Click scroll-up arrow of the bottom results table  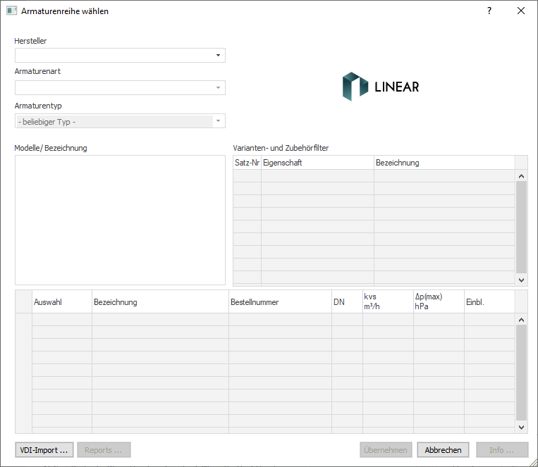(x=521, y=320)
